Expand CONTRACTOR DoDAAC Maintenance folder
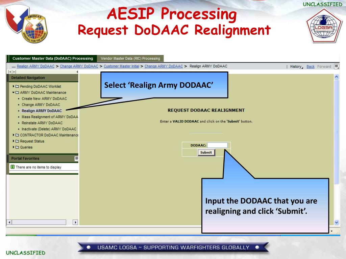346x259 pixels. [14, 135]
